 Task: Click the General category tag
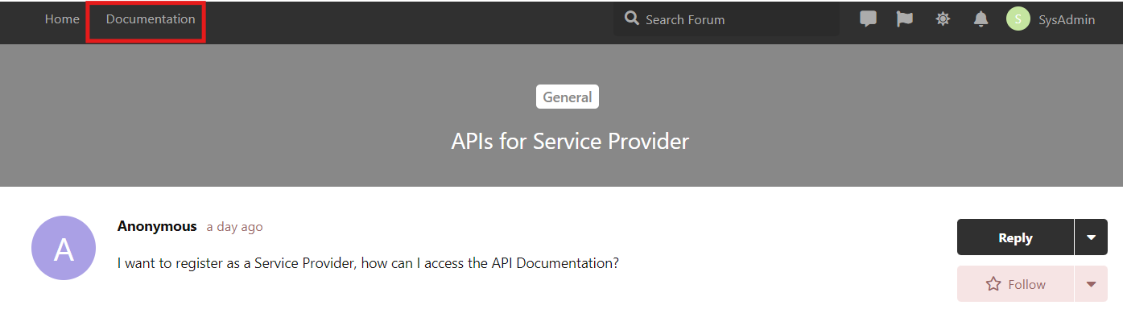coord(568,97)
